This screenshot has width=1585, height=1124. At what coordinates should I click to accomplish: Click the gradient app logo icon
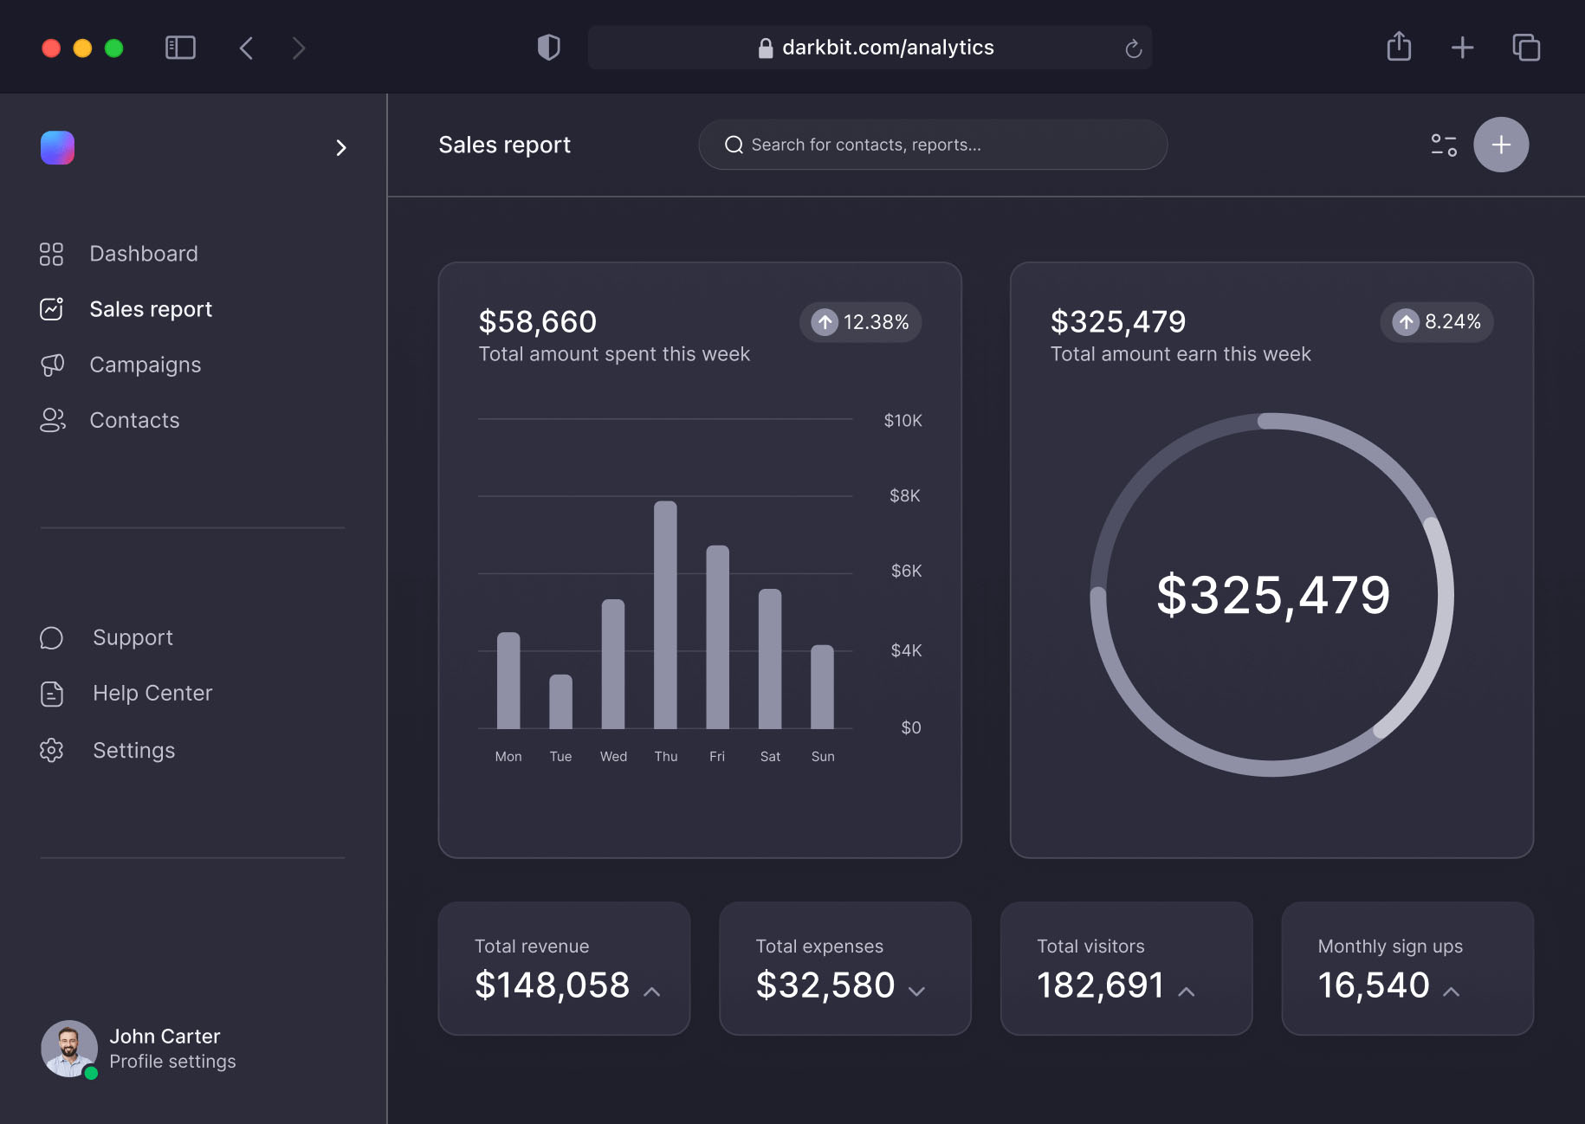(x=57, y=147)
